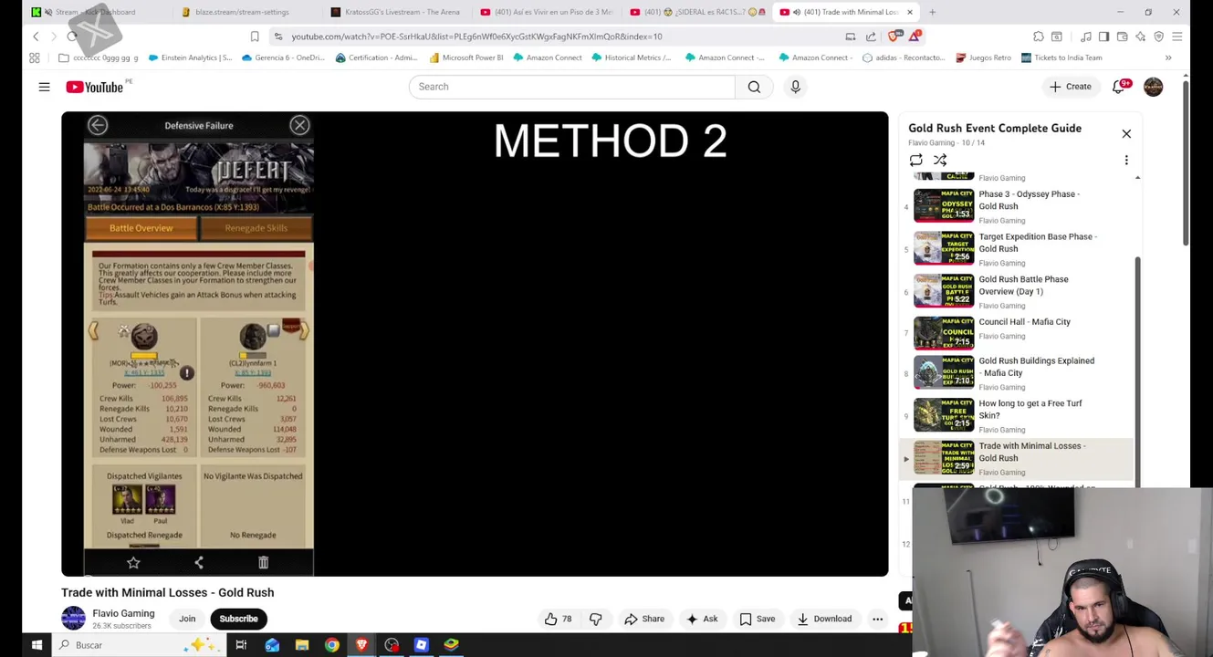The image size is (1213, 657).
Task: Toggle shuffle playlist
Action: [939, 161]
